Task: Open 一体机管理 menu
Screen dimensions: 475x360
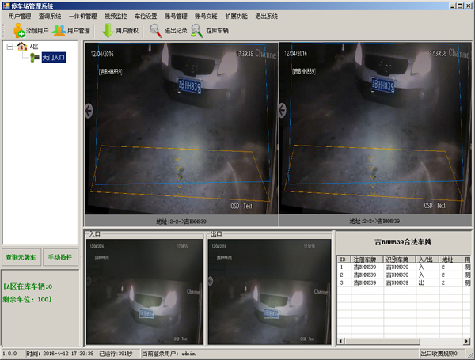Action: click(x=82, y=17)
